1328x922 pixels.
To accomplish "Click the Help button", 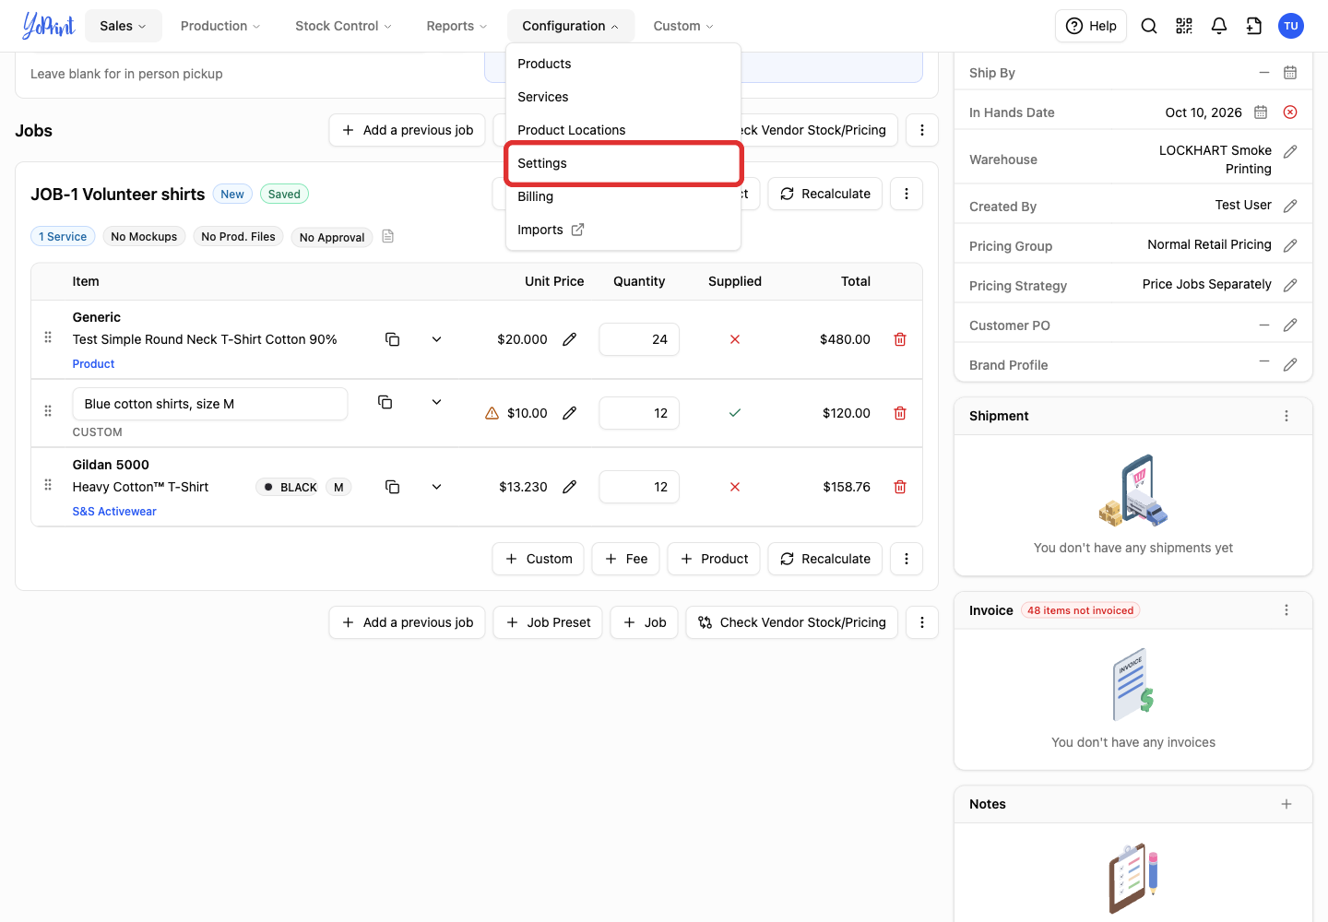I will (1091, 26).
